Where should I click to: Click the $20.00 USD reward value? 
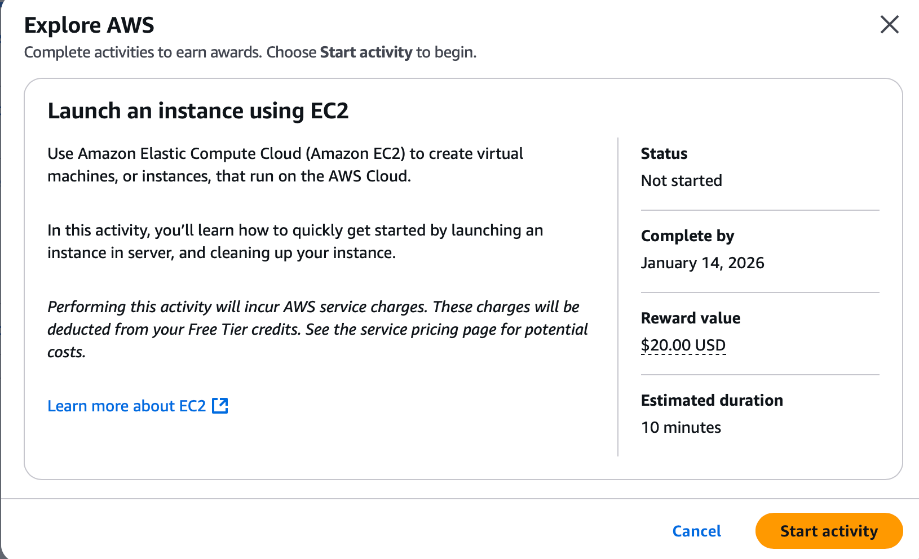pos(683,345)
